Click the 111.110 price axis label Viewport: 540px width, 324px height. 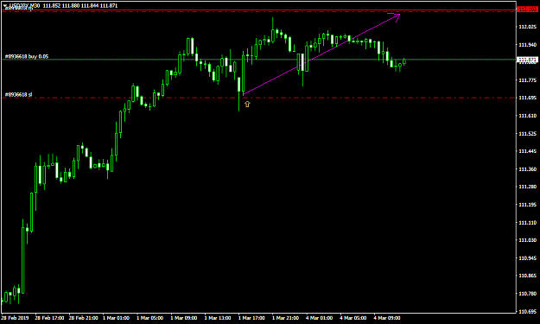click(x=527, y=222)
